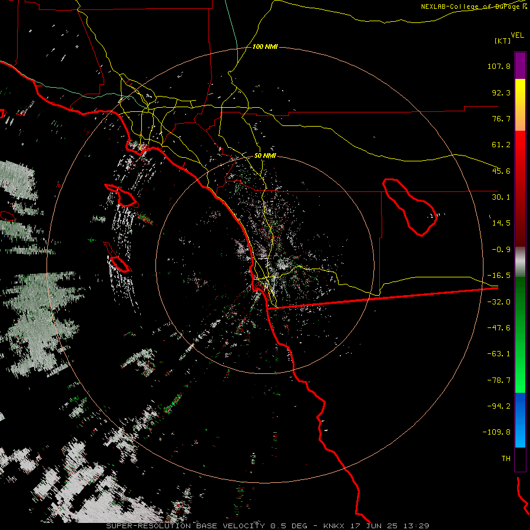Click the 14.5 legend value
The height and width of the screenshot is (530, 530).
tap(501, 223)
